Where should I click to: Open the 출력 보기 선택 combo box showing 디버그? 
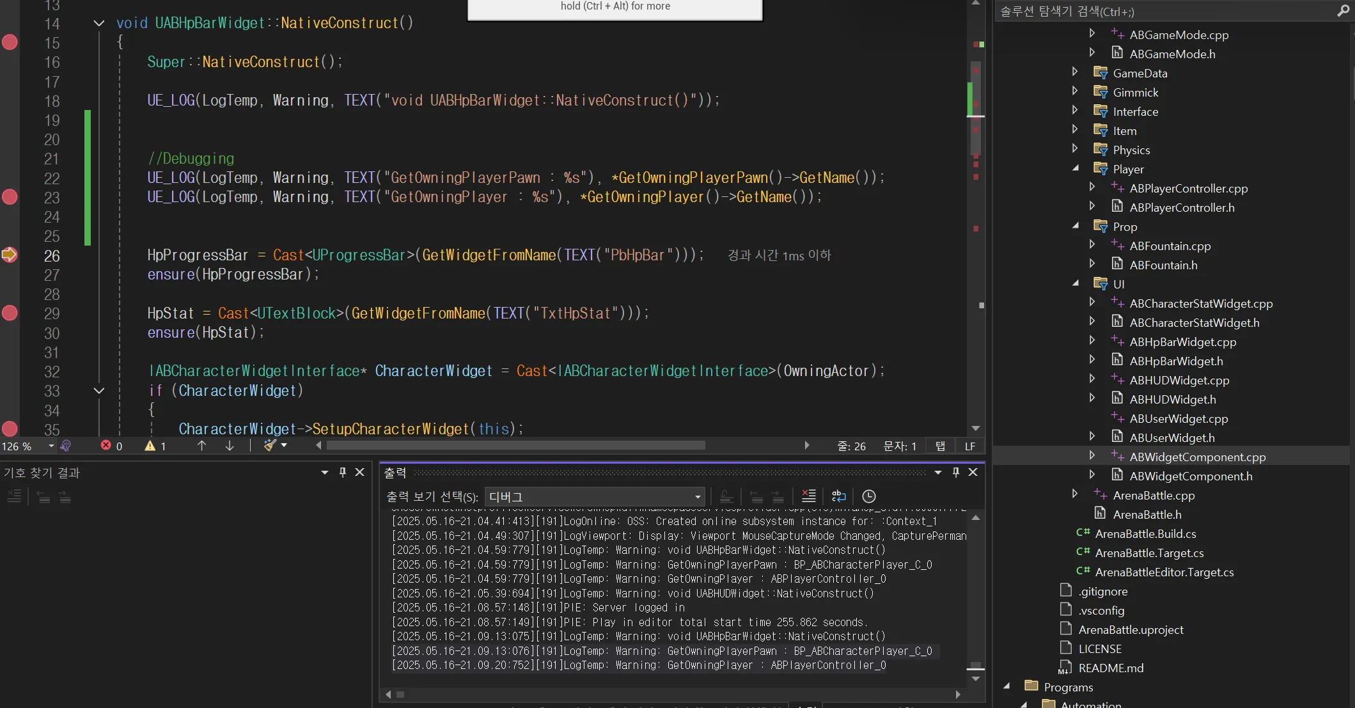[x=595, y=496]
